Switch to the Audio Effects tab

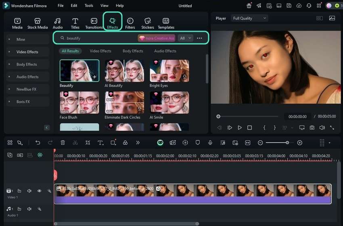point(165,51)
